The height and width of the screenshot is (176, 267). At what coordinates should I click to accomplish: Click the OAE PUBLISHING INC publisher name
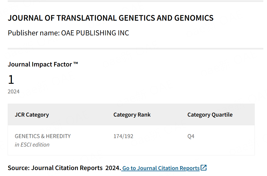coord(95,33)
